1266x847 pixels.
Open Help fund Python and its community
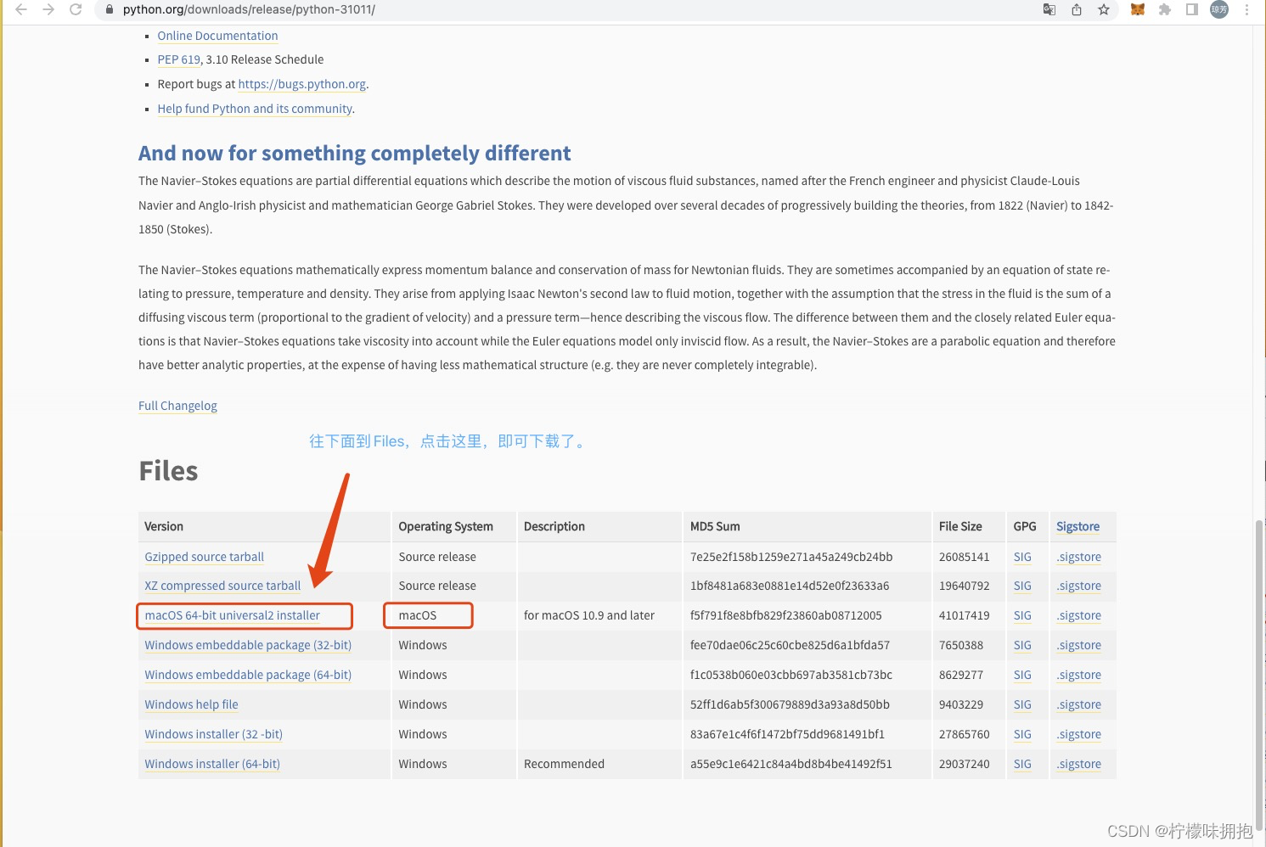click(x=255, y=109)
